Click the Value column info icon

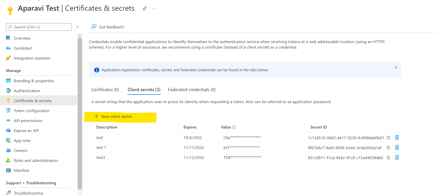[234, 127]
